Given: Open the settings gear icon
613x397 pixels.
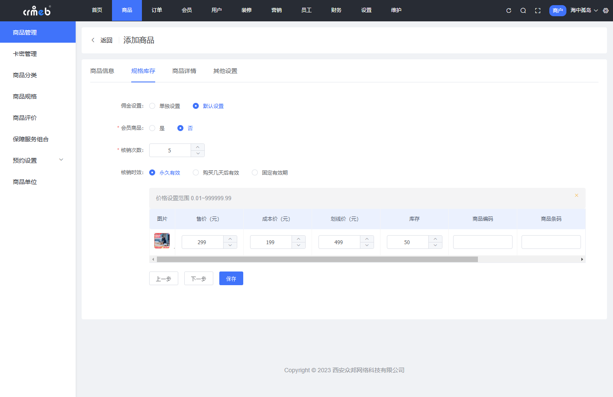Looking at the screenshot, I should (x=606, y=11).
